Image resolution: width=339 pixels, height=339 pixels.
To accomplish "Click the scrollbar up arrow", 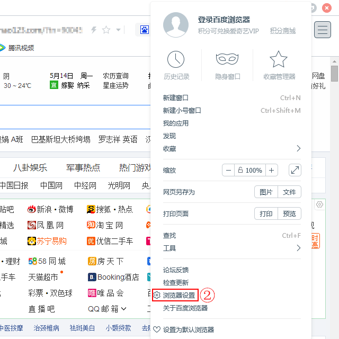I will tap(334, 61).
